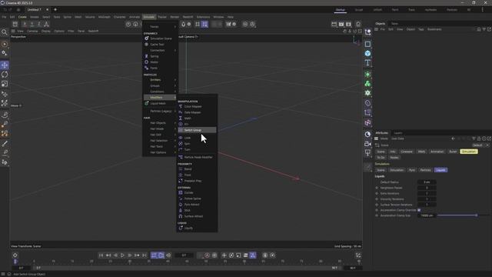This screenshot has height=277, width=492.
Task: Select the yellow Simulation tab in Attributes
Action: coord(469,152)
